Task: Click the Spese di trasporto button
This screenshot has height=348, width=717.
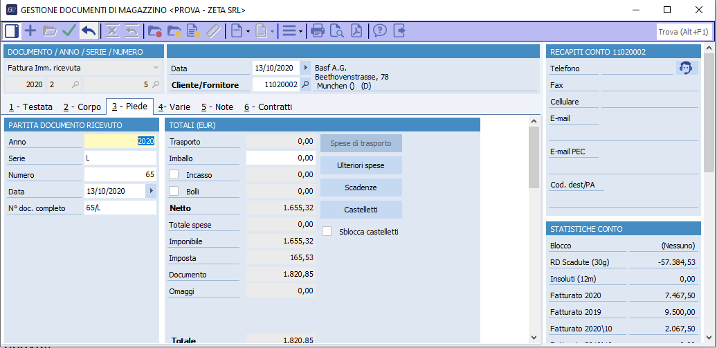Action: pos(361,143)
